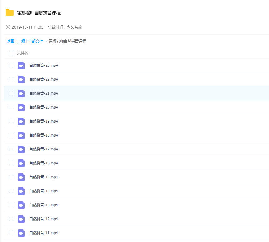Image resolution: width=269 pixels, height=242 pixels.
Task: Click video icon for 自然拼音-16.mp4
Action: (x=21, y=163)
